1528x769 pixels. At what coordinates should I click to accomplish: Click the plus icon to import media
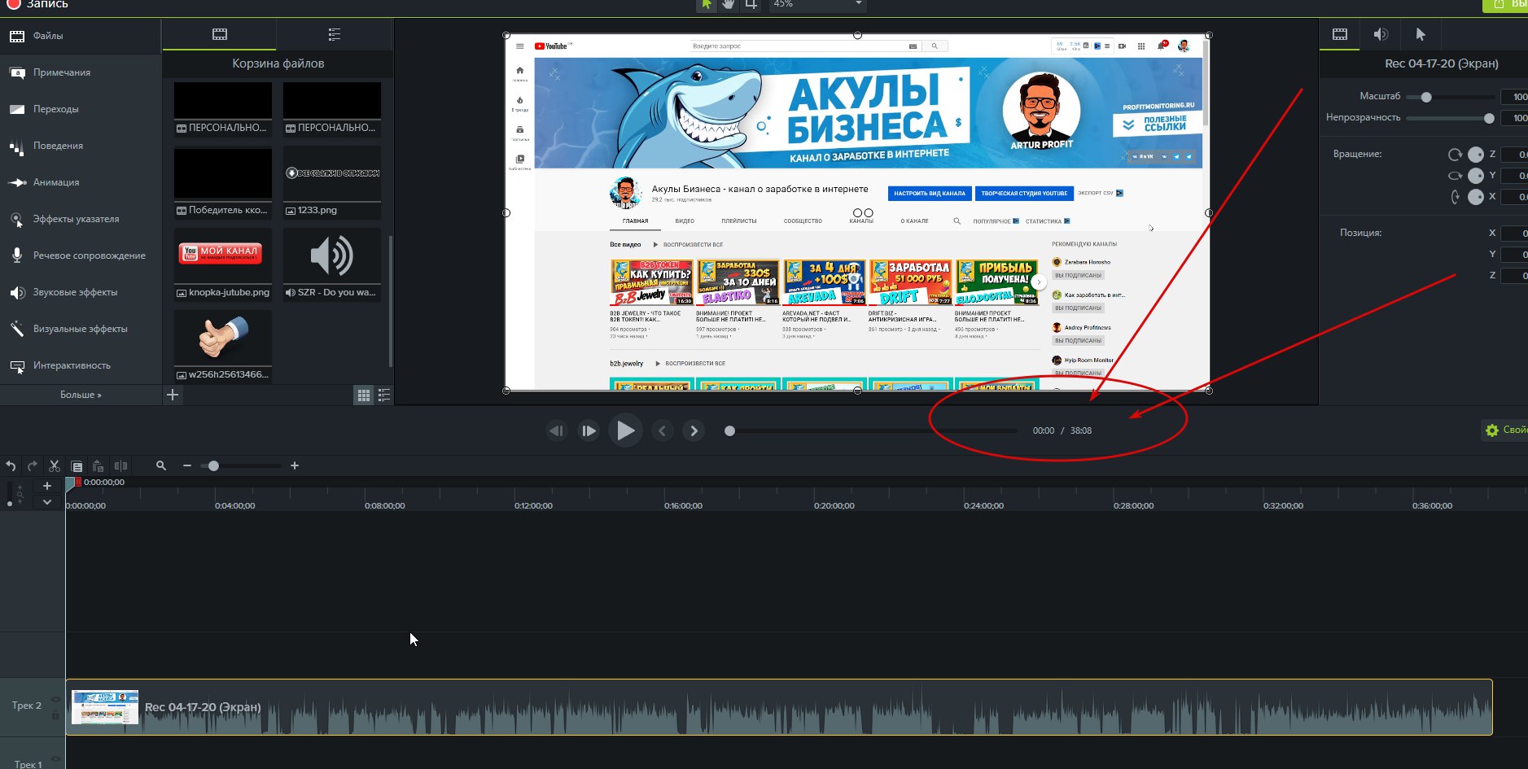pyautogui.click(x=173, y=395)
